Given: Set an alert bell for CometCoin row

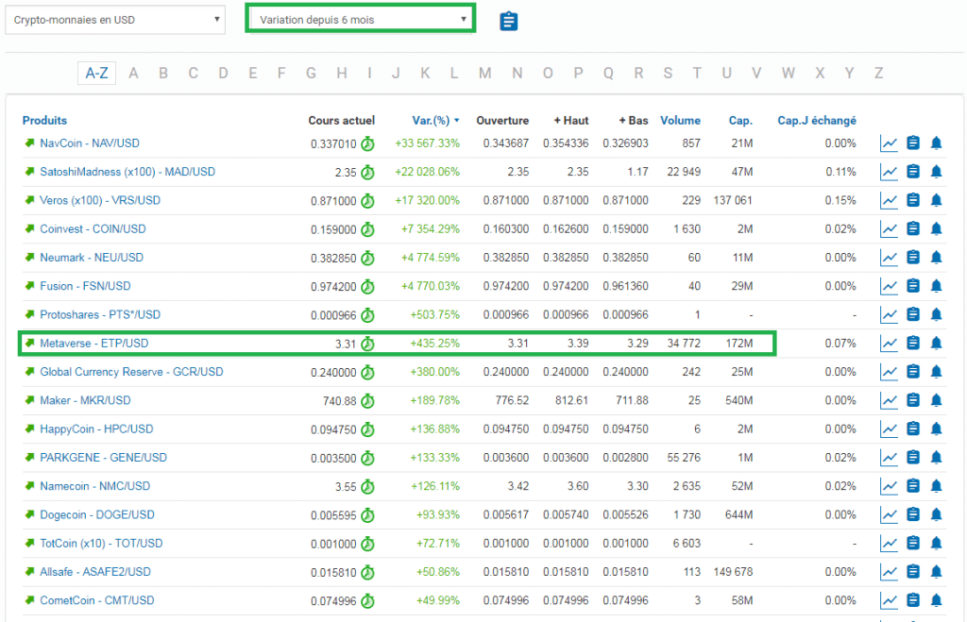Looking at the screenshot, I should click(936, 600).
